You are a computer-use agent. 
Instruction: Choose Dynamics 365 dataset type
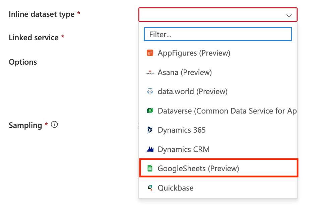[x=218, y=130]
